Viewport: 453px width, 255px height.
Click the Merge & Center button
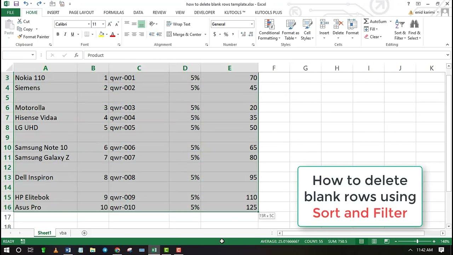(x=184, y=34)
